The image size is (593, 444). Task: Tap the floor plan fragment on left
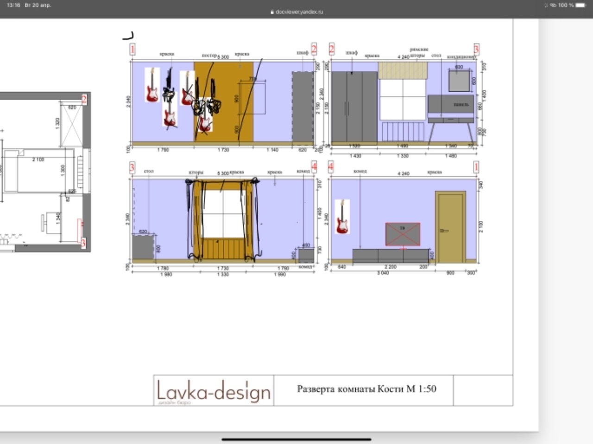coord(45,172)
